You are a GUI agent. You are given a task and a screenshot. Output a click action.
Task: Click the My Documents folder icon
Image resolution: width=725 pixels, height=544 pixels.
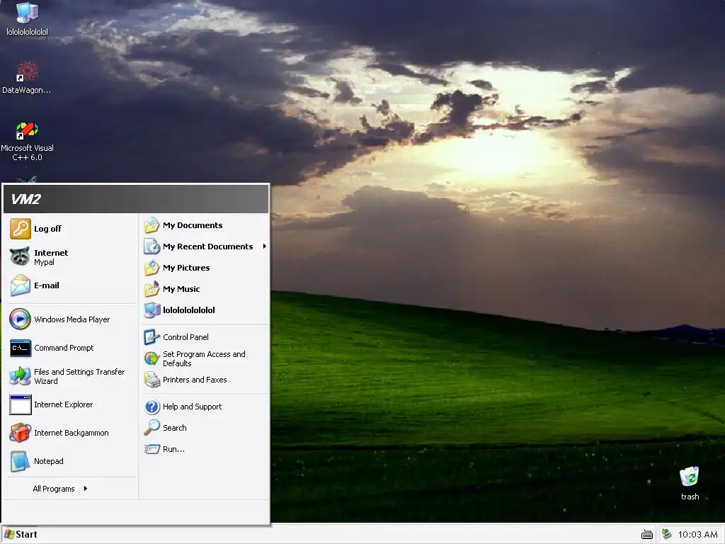pos(152,225)
